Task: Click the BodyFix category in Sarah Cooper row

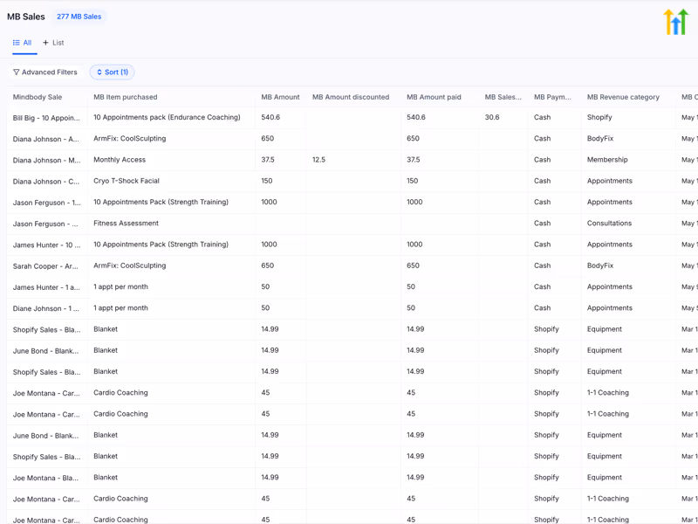Action: (600, 265)
